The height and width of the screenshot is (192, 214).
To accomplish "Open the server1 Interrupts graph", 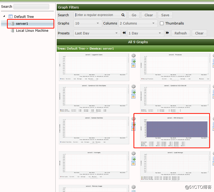I will pos(94,165).
